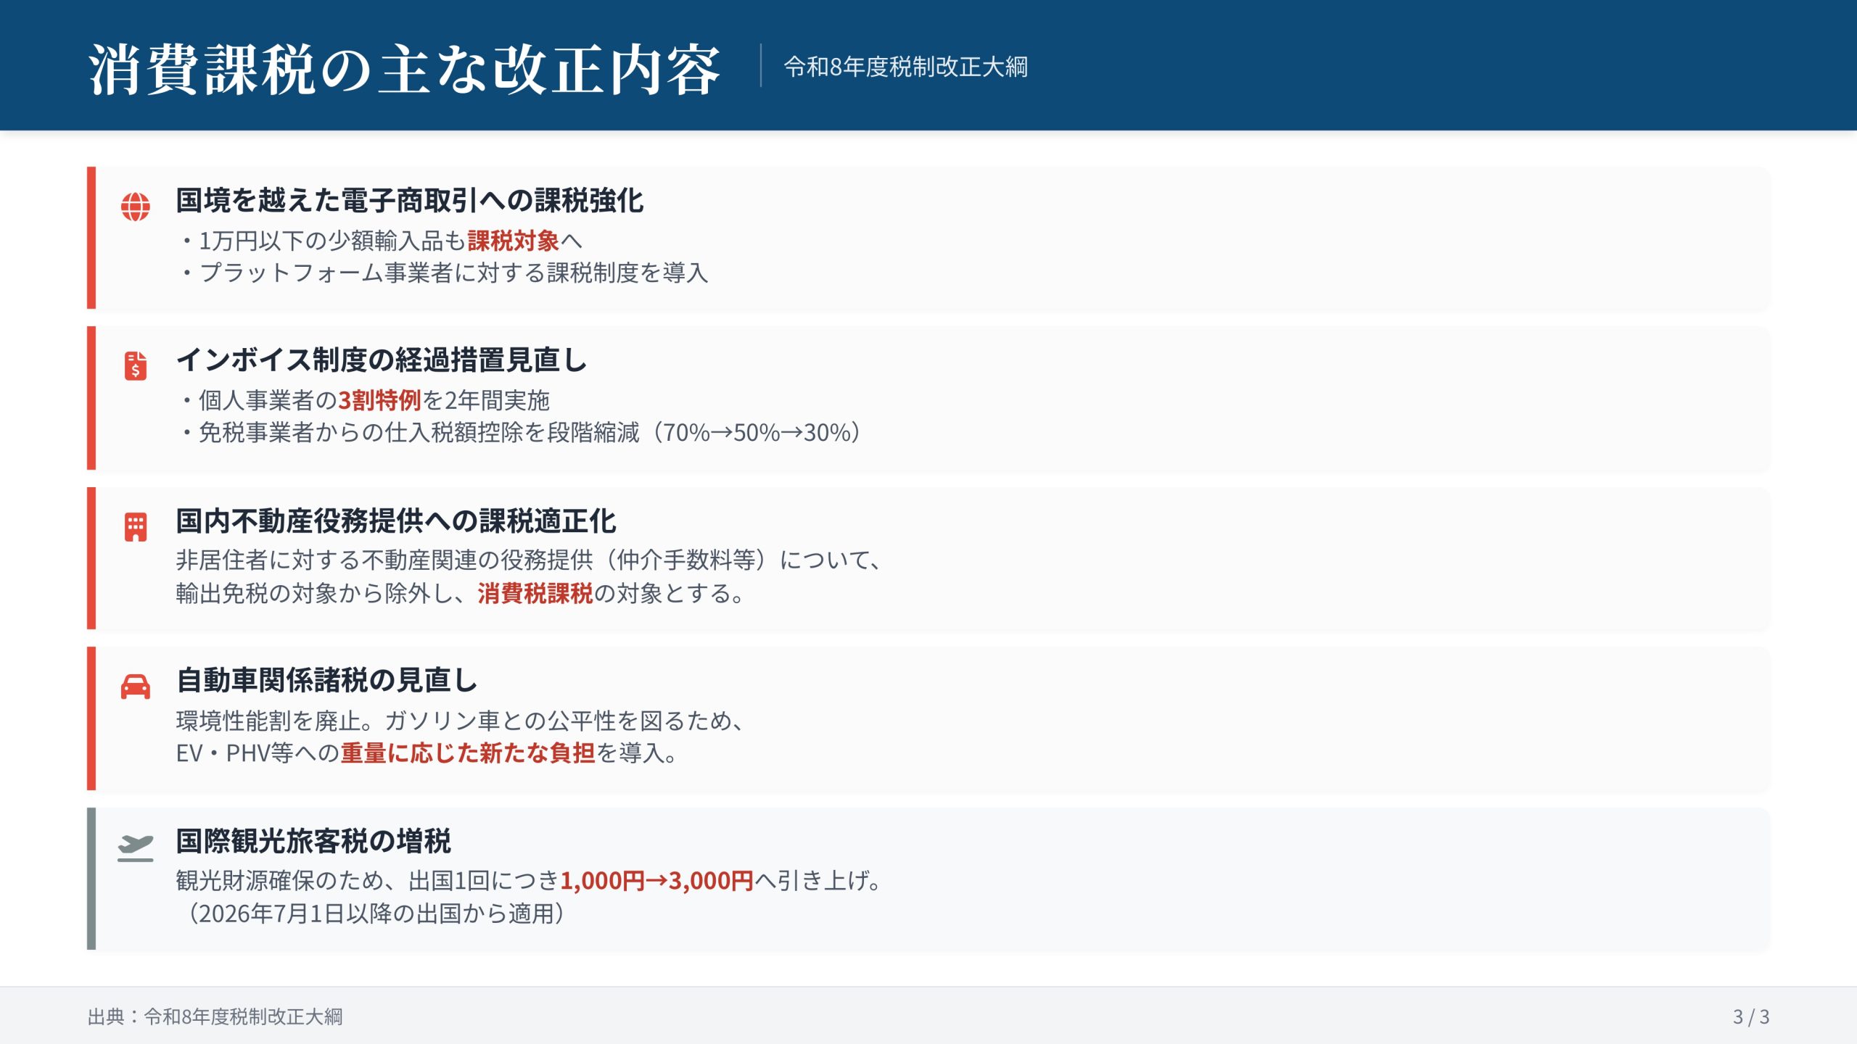
Task: Select the heading 国内不動産役務提供への課税適正化
Action: coord(395,521)
